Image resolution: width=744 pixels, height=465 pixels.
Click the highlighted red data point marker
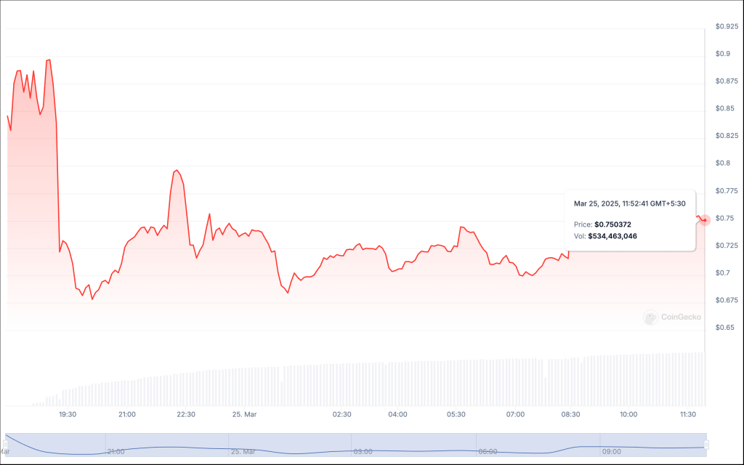click(704, 220)
